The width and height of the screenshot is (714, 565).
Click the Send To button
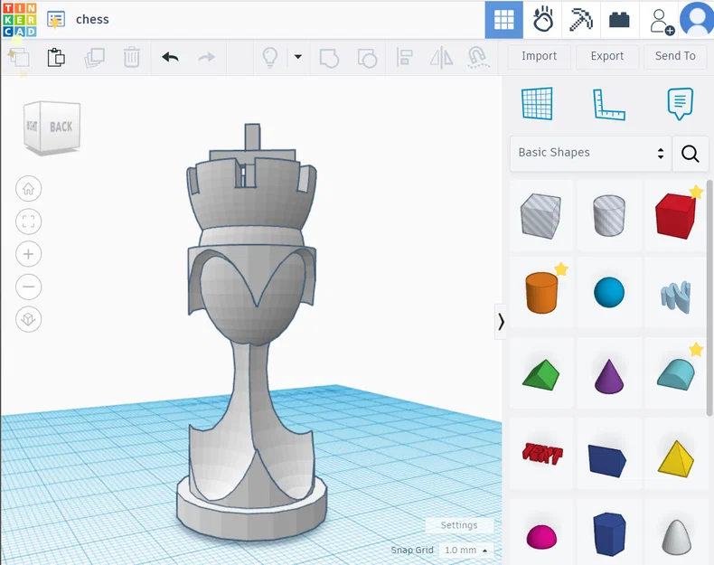(675, 56)
